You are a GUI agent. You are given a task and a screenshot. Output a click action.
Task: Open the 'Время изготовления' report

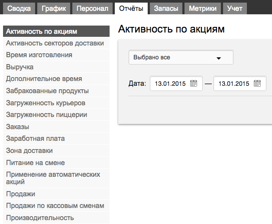click(x=56, y=55)
